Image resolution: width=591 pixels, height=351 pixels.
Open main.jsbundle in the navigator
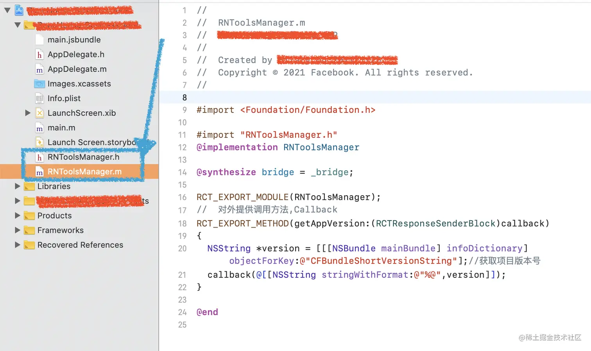[x=74, y=40]
